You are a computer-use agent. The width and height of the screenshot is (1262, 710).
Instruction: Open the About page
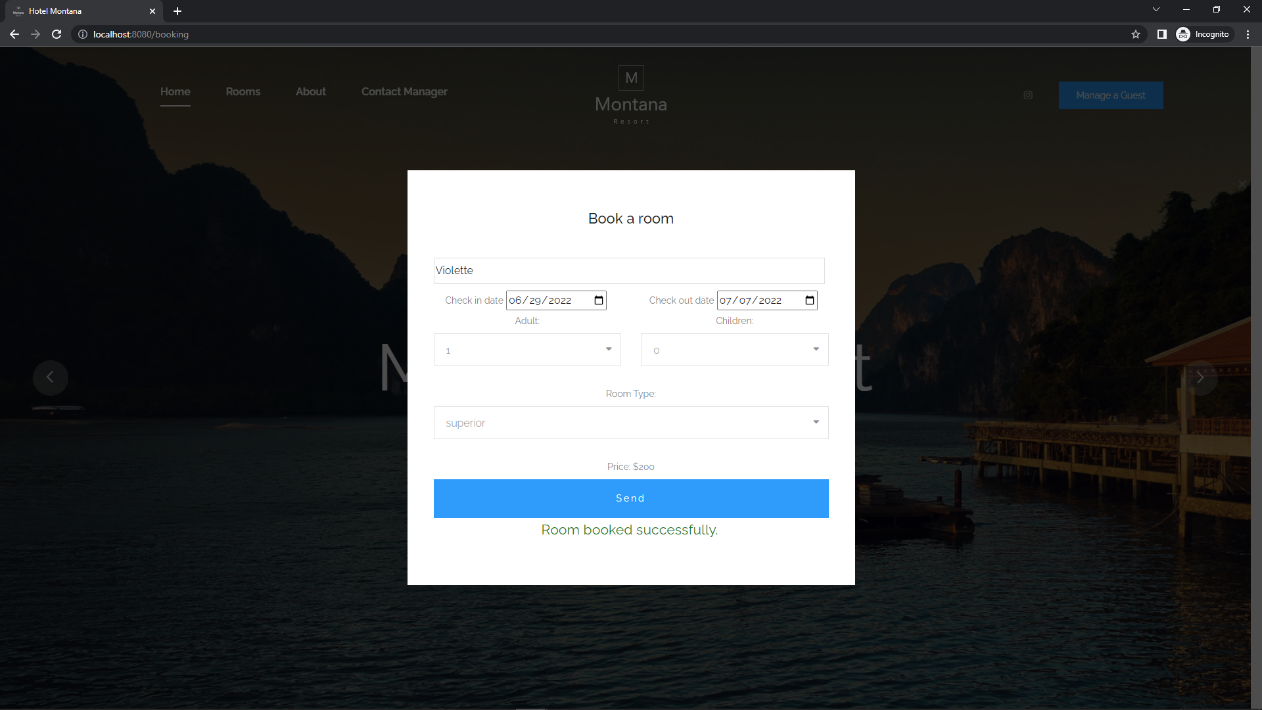point(310,92)
